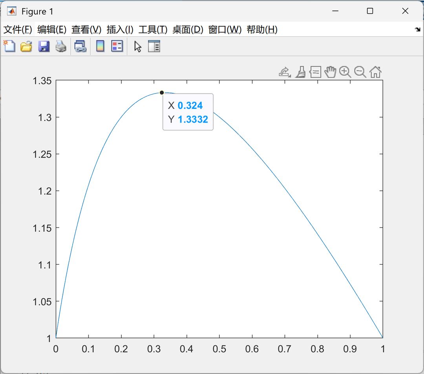
Task: Insert a legend from toolbar
Action: point(117,46)
